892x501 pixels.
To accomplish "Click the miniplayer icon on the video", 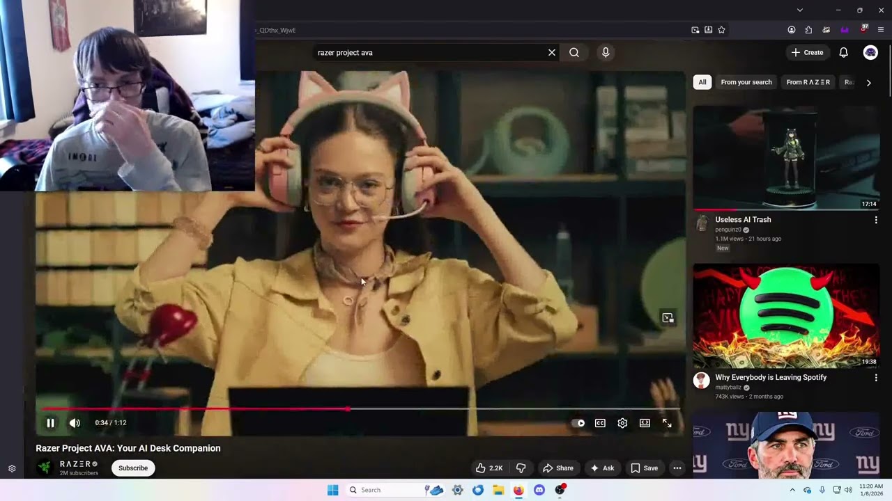I will (x=668, y=318).
